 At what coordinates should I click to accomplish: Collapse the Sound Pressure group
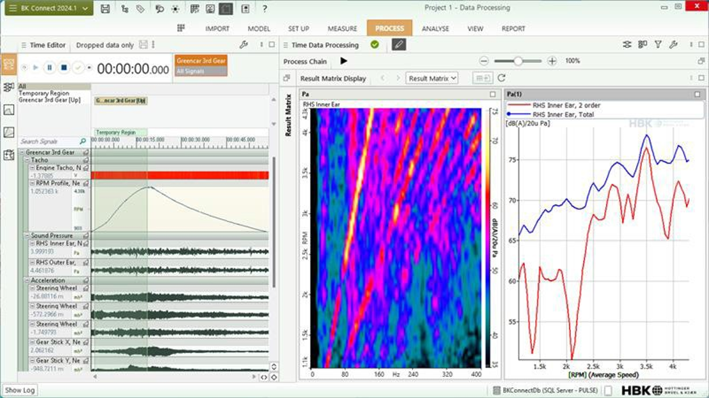click(x=27, y=235)
